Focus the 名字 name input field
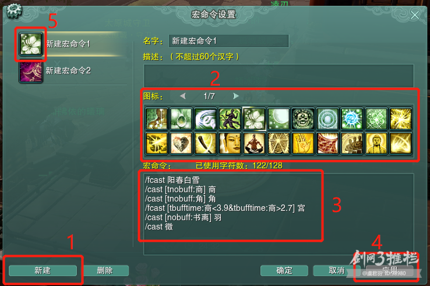Image resolution: width=430 pixels, height=286 pixels. point(229,41)
